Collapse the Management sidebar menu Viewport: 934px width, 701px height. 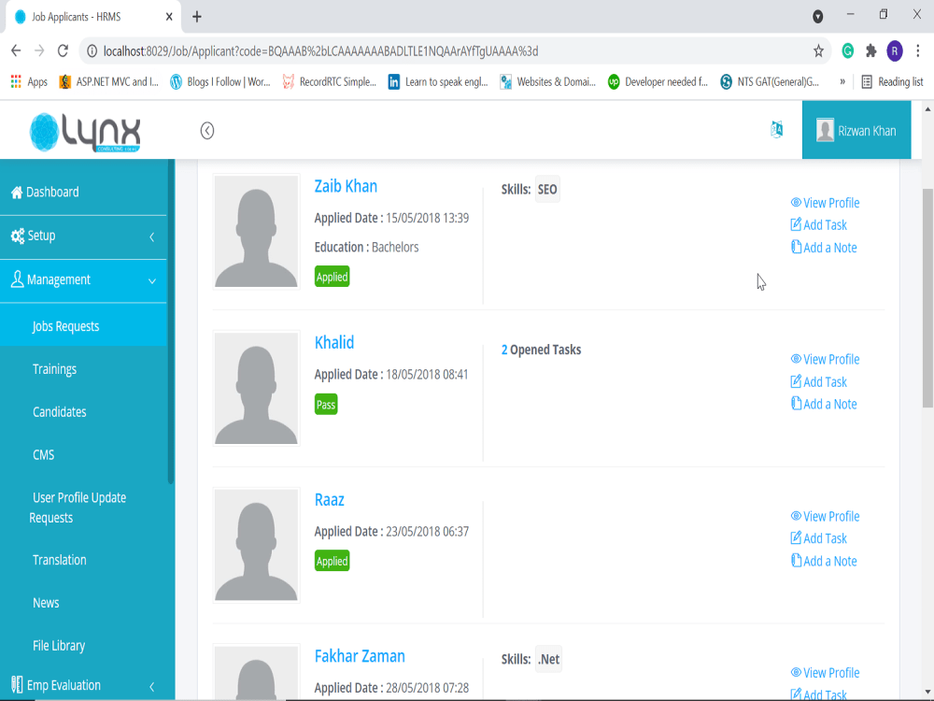[83, 280]
